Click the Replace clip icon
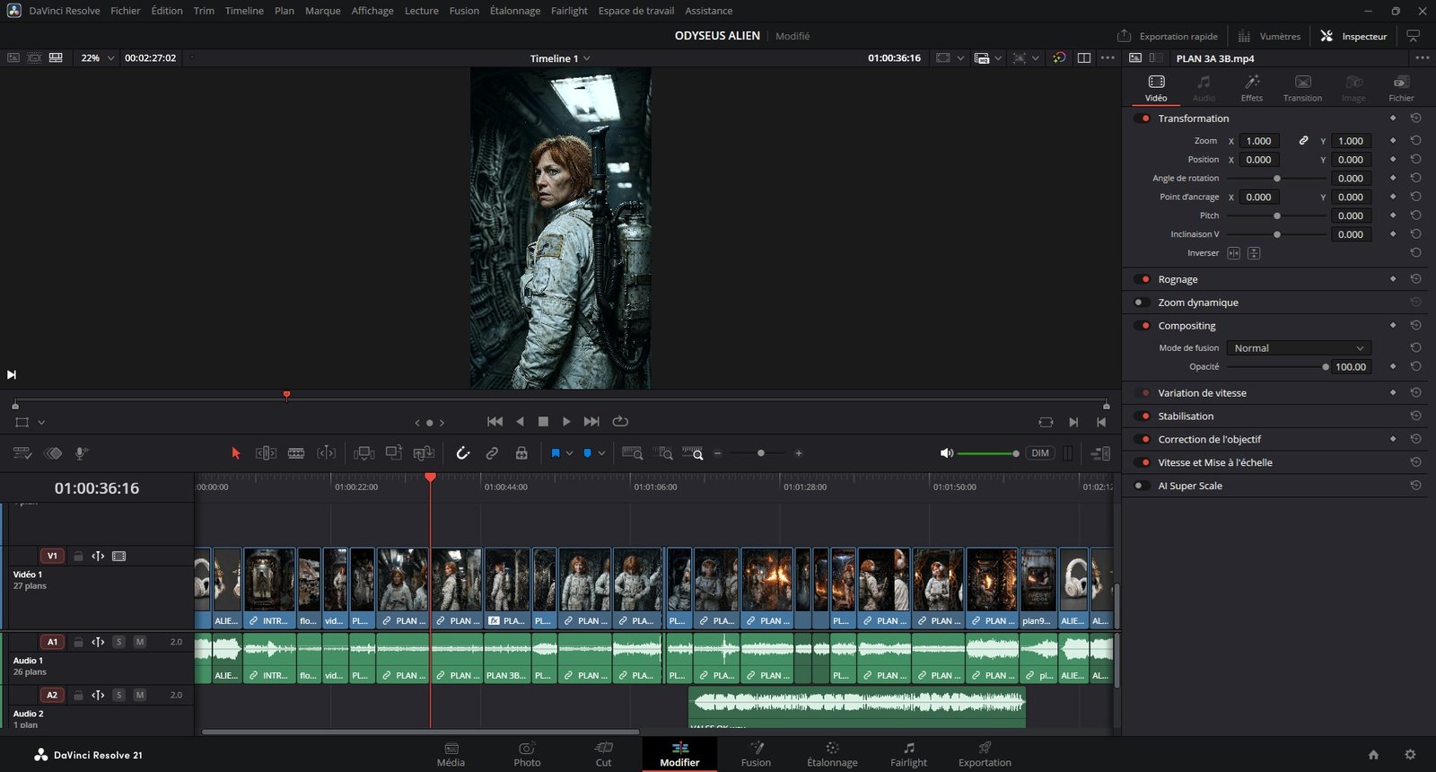The height and width of the screenshot is (772, 1436). (x=424, y=453)
